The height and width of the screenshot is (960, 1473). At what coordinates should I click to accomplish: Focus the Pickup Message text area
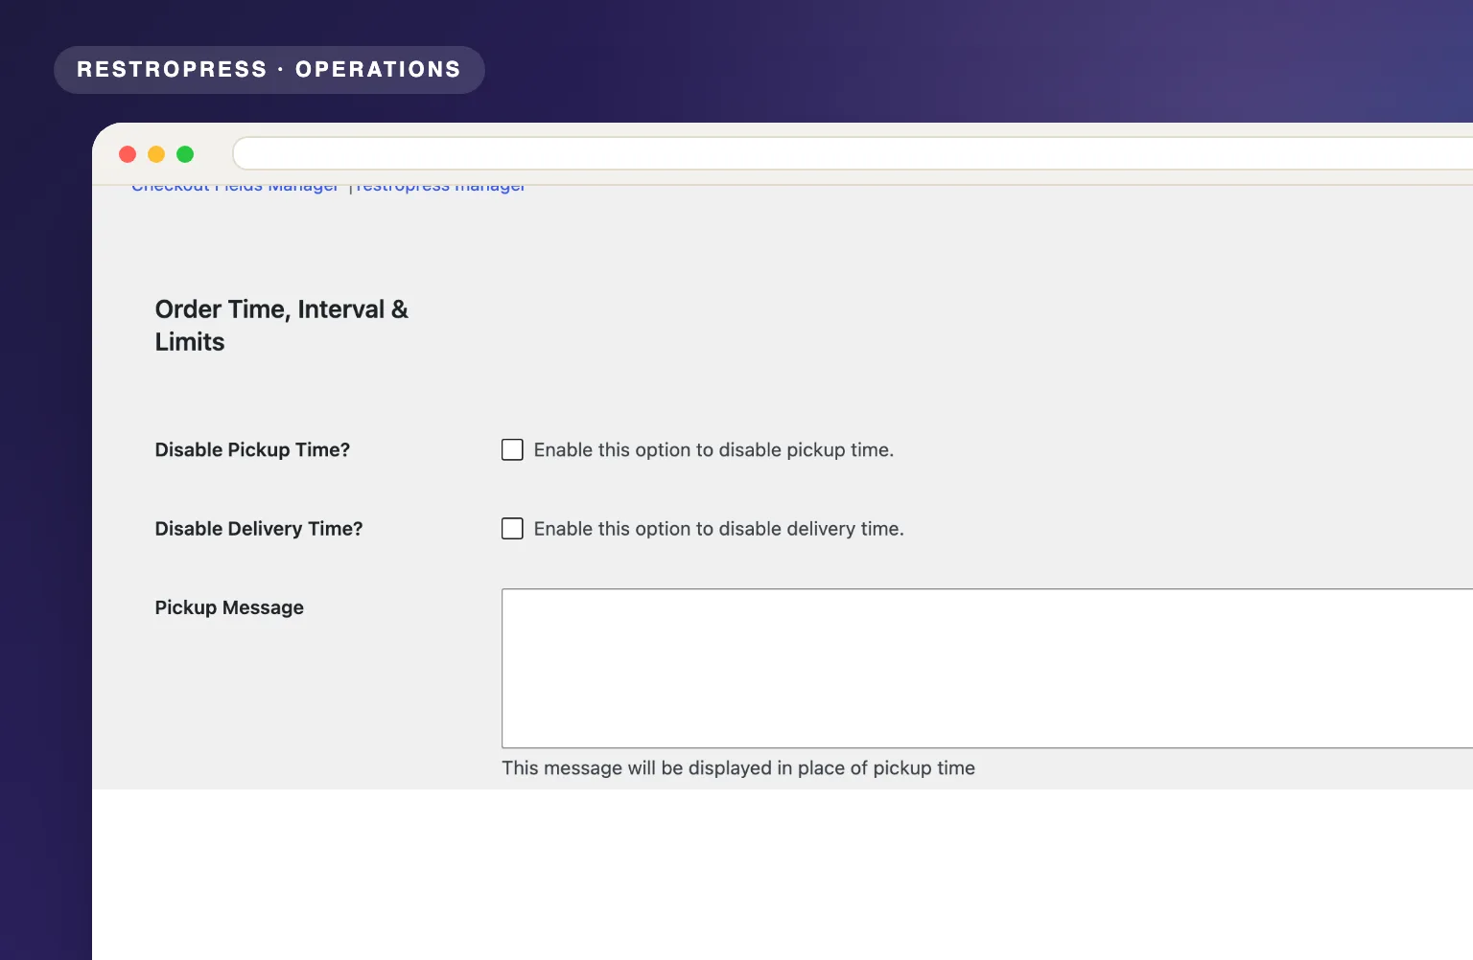click(x=987, y=669)
